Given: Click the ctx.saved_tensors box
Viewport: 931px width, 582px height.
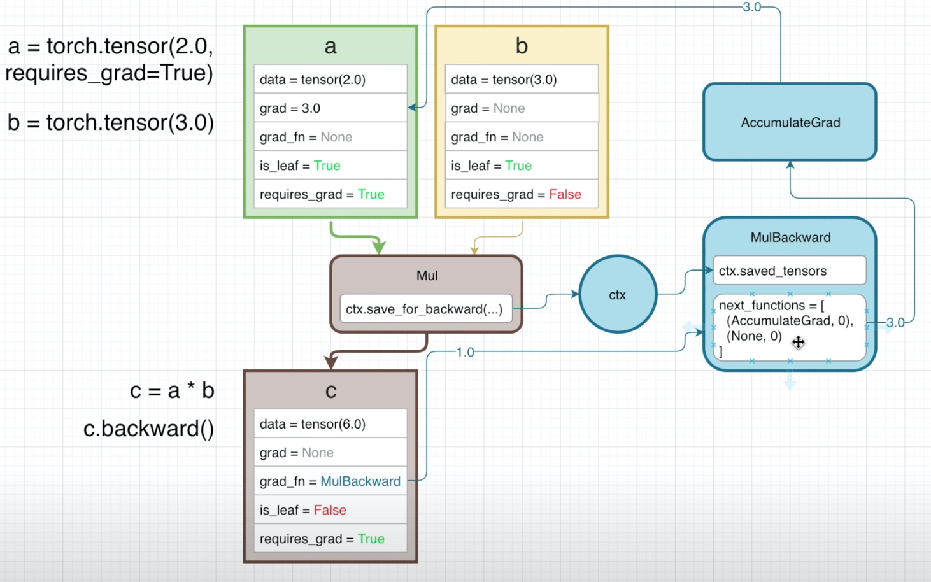Looking at the screenshot, I should 790,271.
